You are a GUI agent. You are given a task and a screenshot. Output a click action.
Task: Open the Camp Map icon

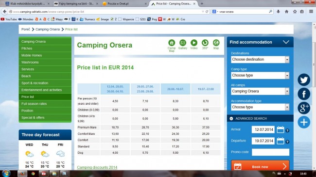pos(172,43)
